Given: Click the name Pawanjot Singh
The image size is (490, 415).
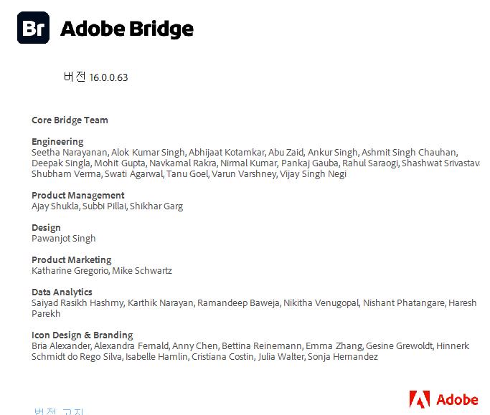Looking at the screenshot, I should 63,238.
